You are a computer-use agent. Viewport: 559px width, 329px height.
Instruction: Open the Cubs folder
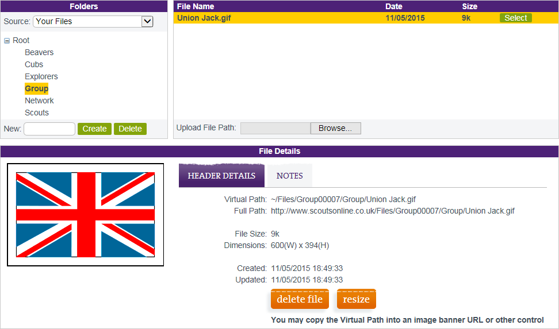[x=34, y=64]
